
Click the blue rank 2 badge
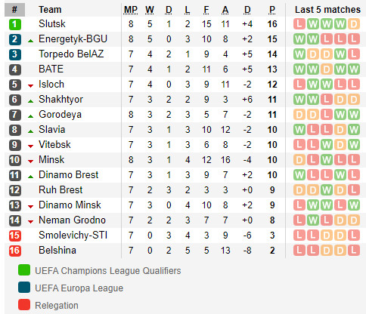(x=15, y=39)
